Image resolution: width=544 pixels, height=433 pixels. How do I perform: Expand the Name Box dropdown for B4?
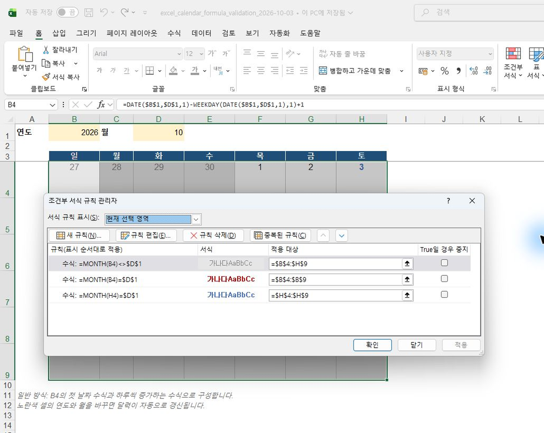[x=53, y=105]
